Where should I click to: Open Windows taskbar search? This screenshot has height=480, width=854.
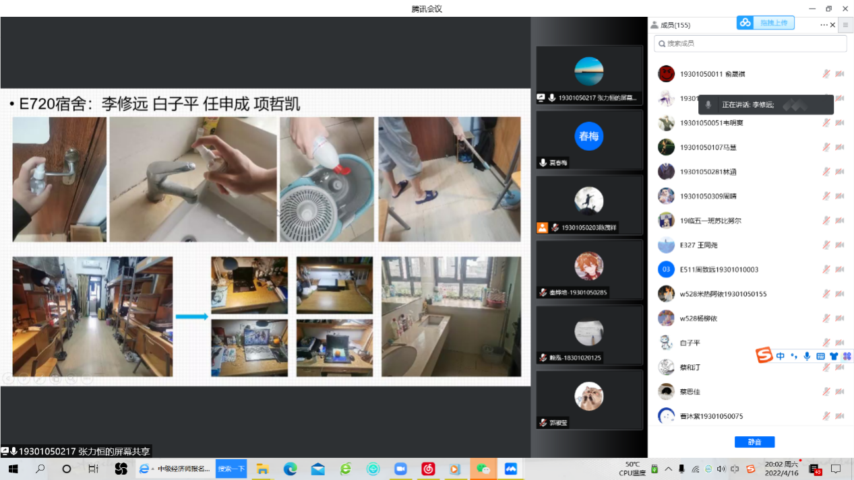pos(40,469)
